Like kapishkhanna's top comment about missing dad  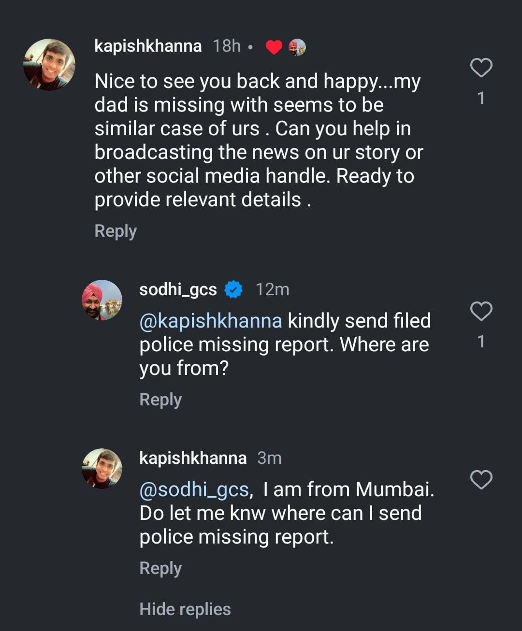point(481,68)
